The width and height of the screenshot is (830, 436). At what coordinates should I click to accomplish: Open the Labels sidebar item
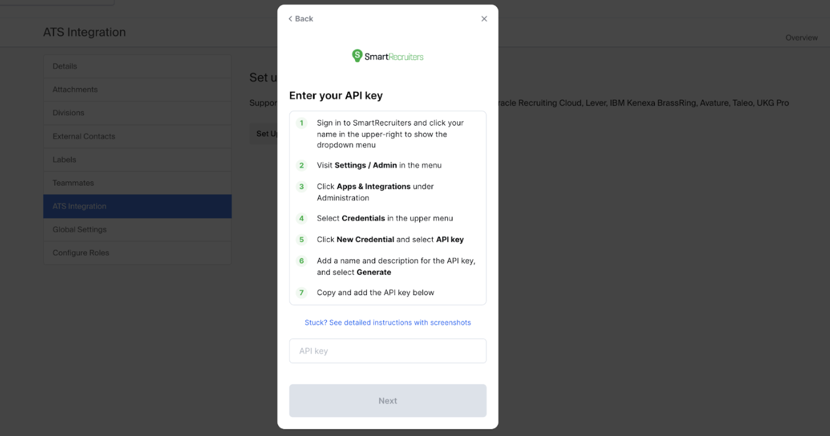click(x=137, y=159)
